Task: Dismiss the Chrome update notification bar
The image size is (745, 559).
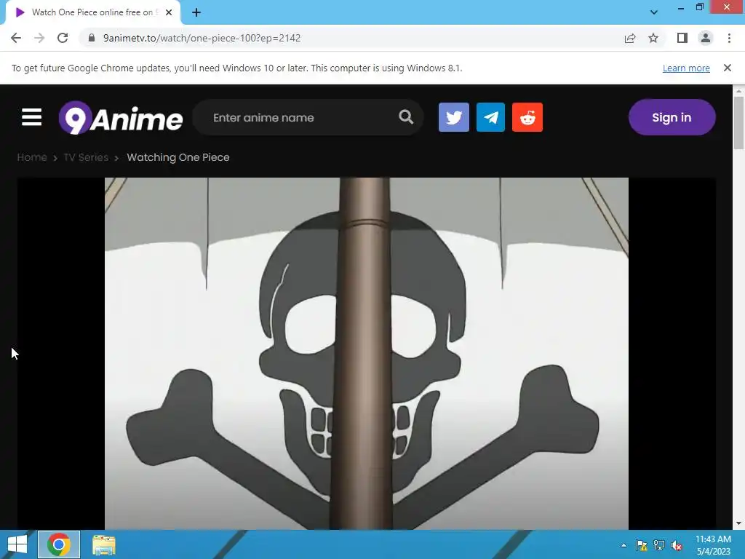Action: click(728, 68)
